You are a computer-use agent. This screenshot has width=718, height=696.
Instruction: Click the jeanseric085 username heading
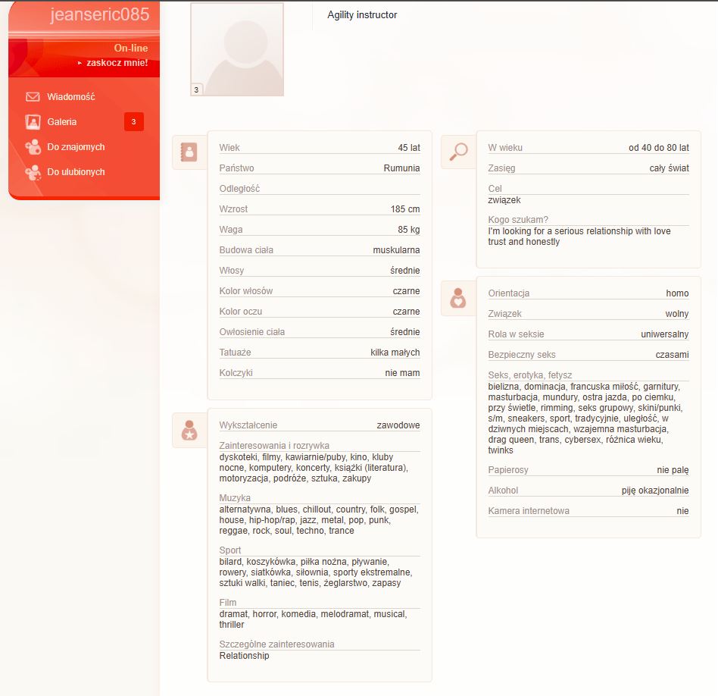(100, 14)
